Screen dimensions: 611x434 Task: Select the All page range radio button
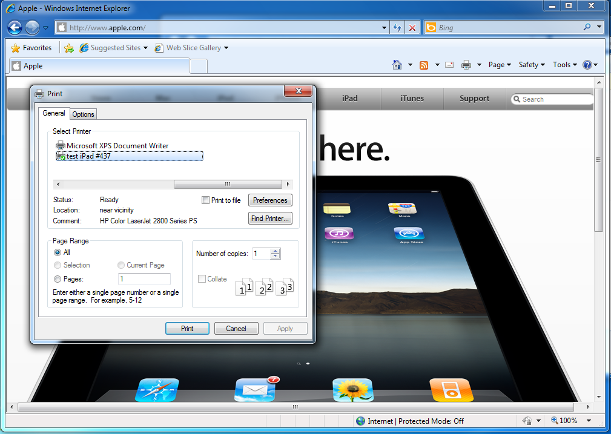coord(58,252)
